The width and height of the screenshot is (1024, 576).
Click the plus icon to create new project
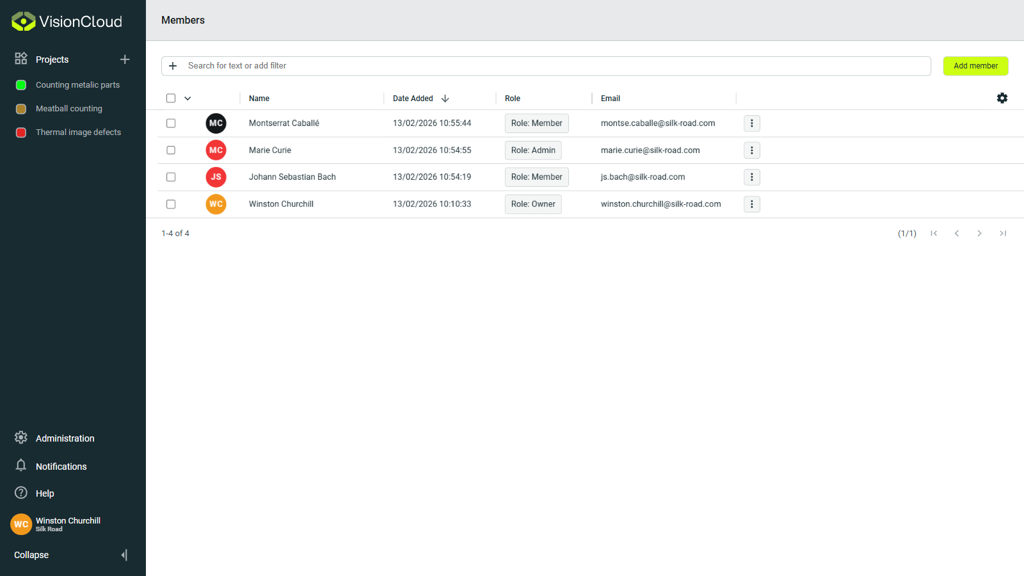coord(125,59)
